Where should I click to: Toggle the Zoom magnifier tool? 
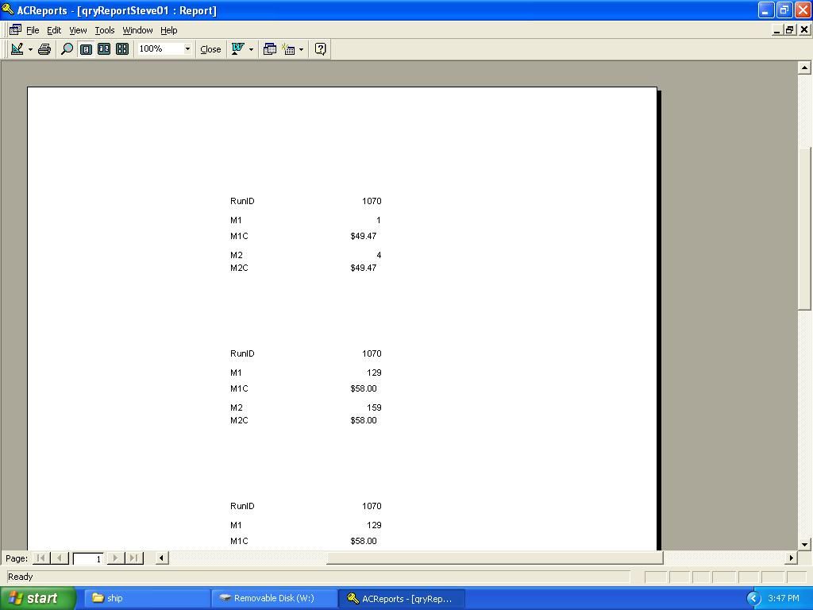point(67,48)
